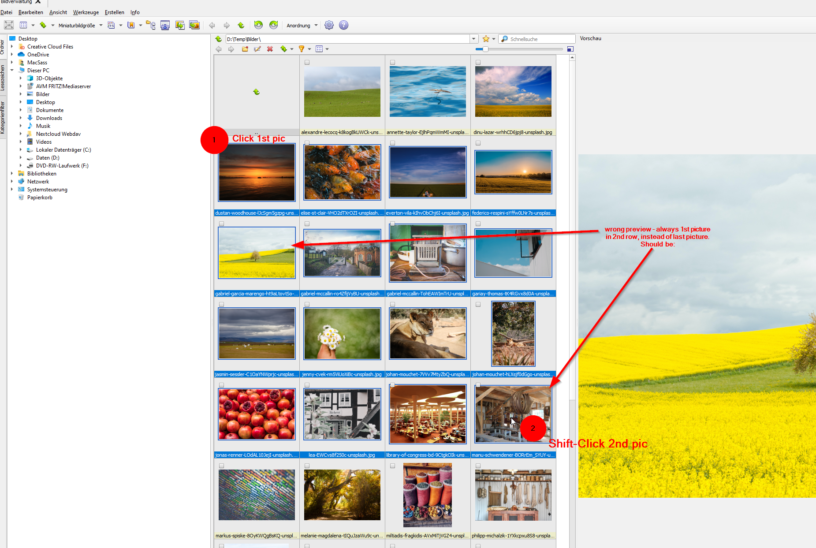Click the favorites star icon

pos(486,39)
